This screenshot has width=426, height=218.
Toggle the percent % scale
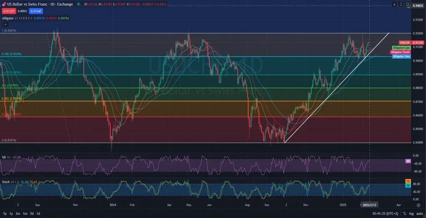pos(405,214)
